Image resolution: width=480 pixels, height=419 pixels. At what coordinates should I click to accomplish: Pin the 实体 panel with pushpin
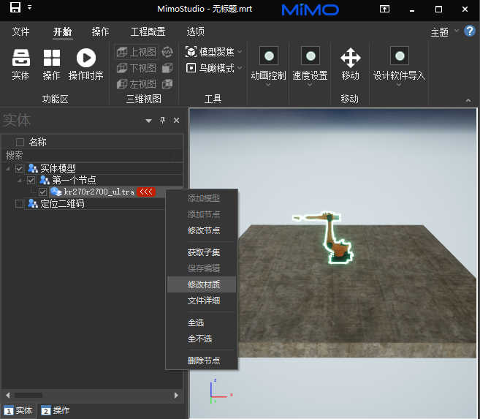tap(162, 121)
